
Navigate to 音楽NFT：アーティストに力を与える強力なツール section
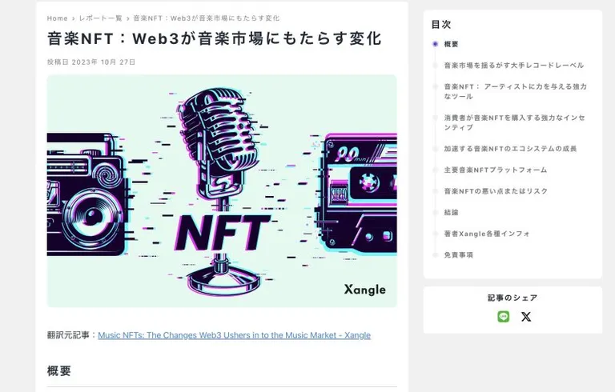click(x=515, y=91)
